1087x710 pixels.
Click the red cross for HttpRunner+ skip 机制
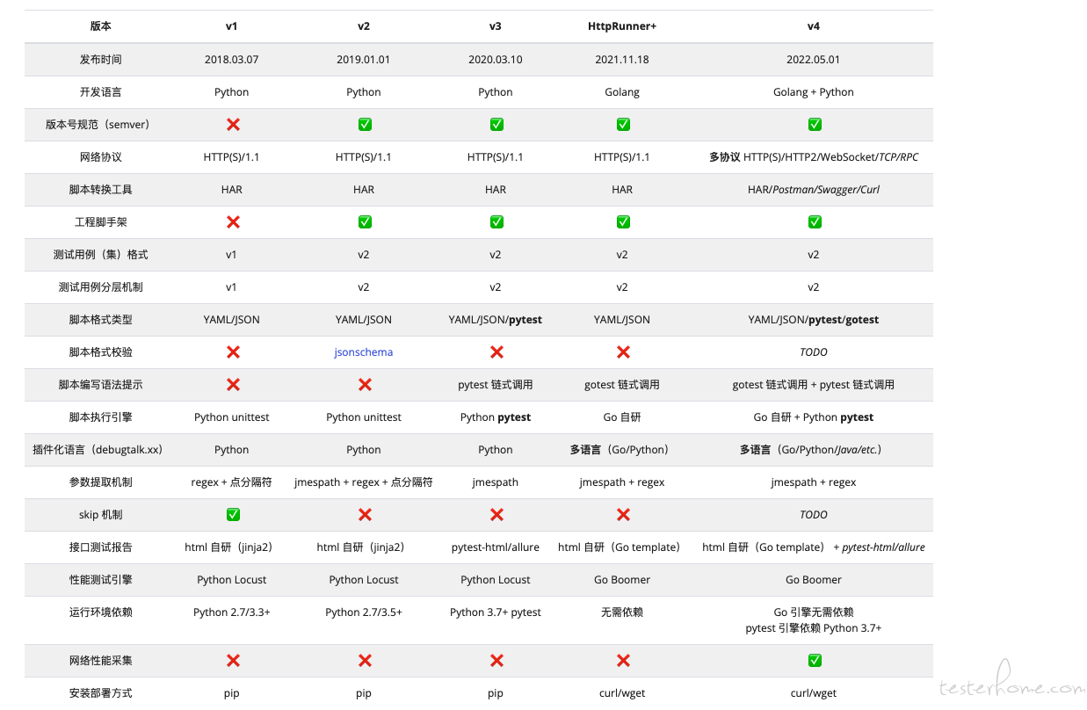[x=623, y=515]
